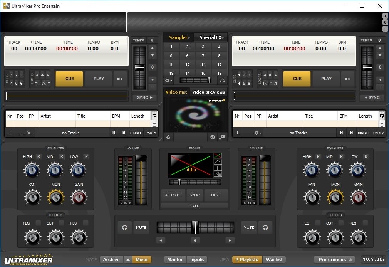Click left channel volume fader handle
Image resolution: width=389 pixels, height=267 pixels.
tap(141, 158)
